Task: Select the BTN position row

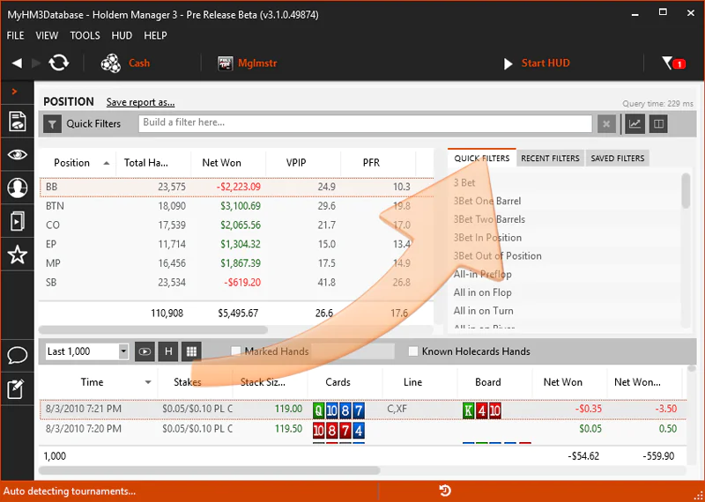Action: [x=236, y=206]
